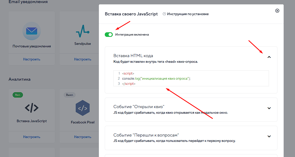
Task: Click Настроить under Вставка JavaScript
Action: click(x=32, y=137)
